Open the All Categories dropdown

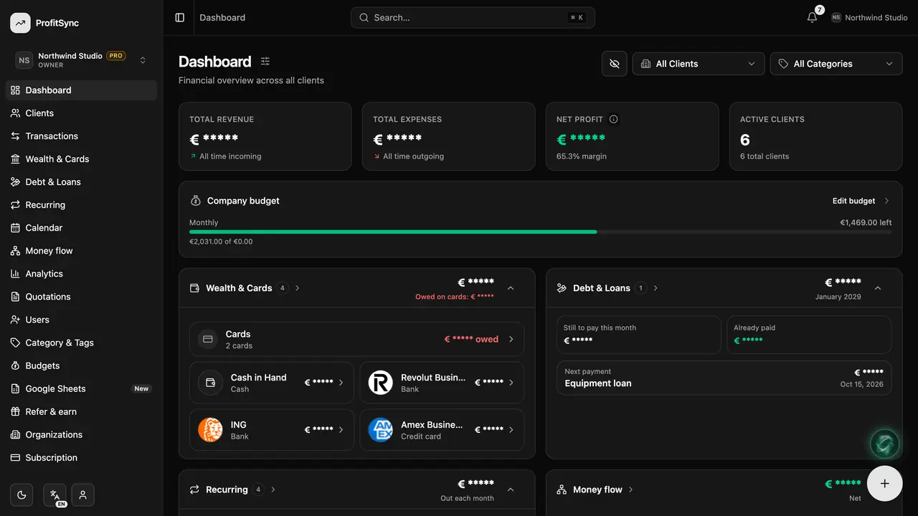point(836,64)
